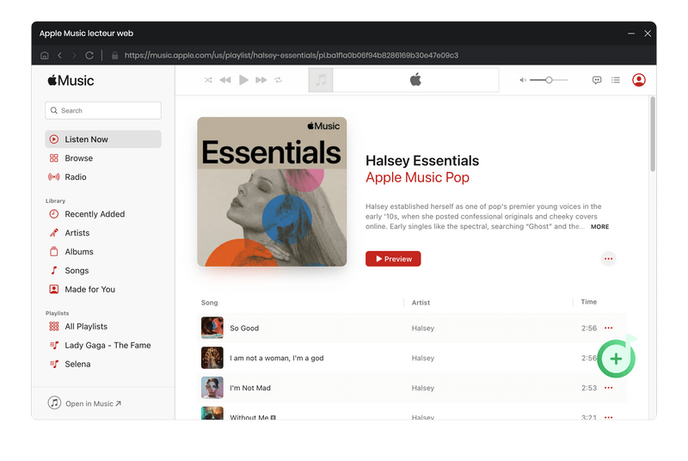The image size is (688, 461).
Task: Open options for So Good
Action: pos(609,328)
